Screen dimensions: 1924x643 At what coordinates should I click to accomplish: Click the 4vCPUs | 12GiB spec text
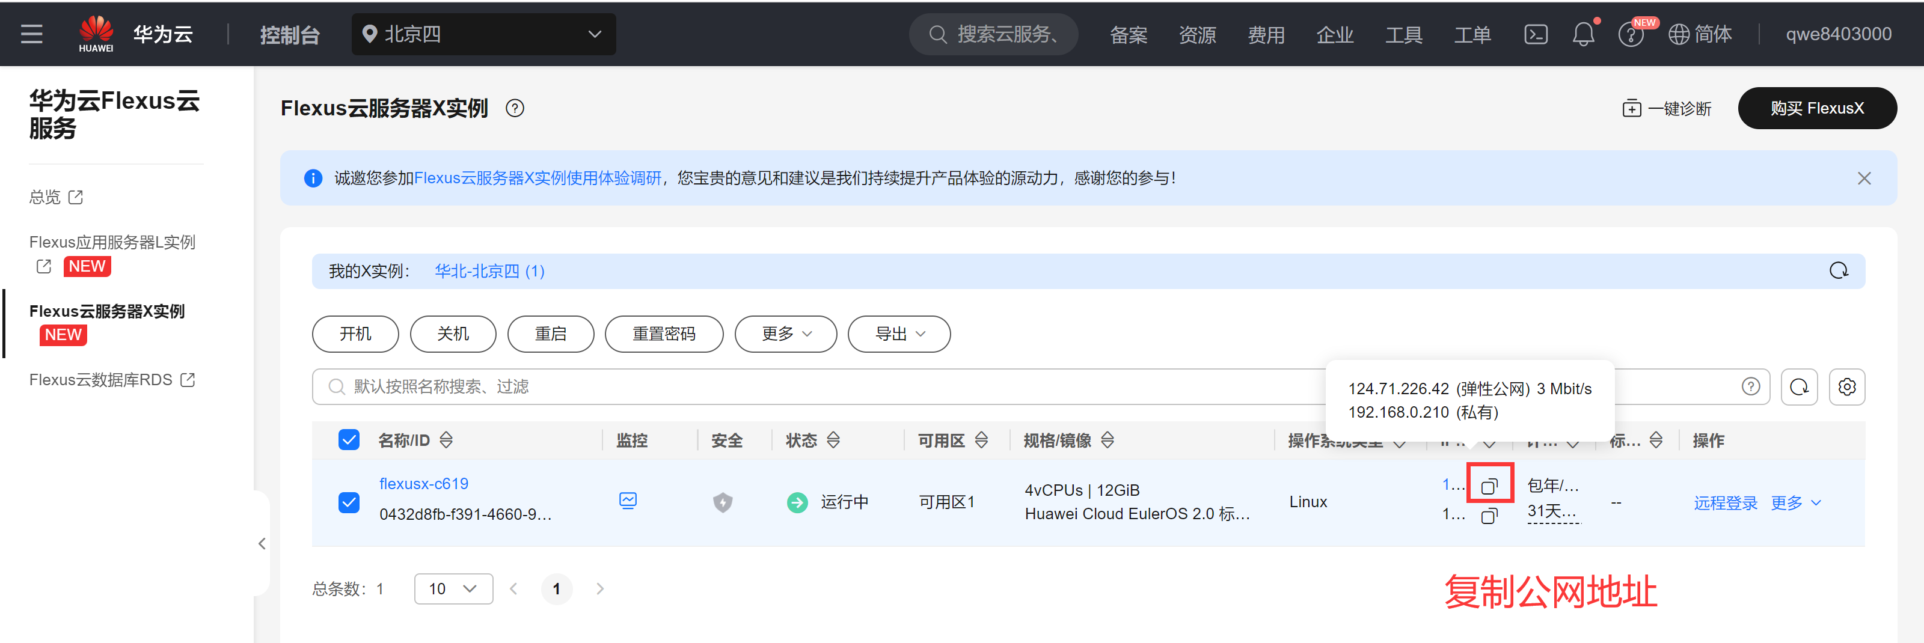click(1082, 490)
